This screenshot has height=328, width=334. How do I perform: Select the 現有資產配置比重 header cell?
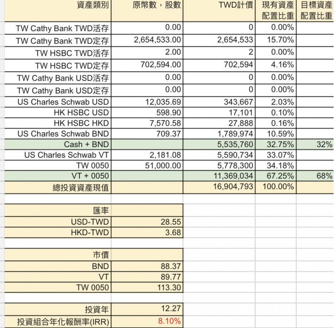tap(276, 11)
